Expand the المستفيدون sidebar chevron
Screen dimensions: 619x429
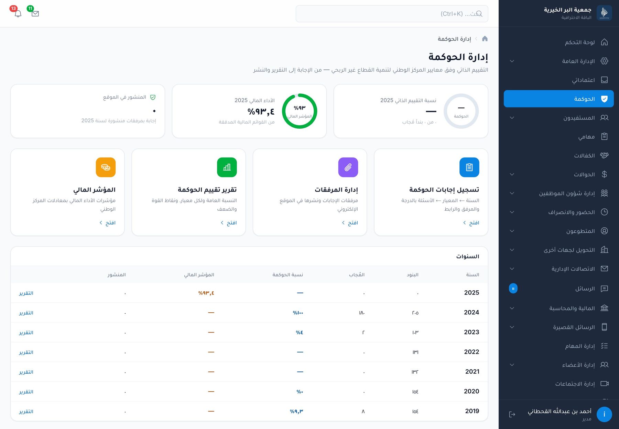512,118
